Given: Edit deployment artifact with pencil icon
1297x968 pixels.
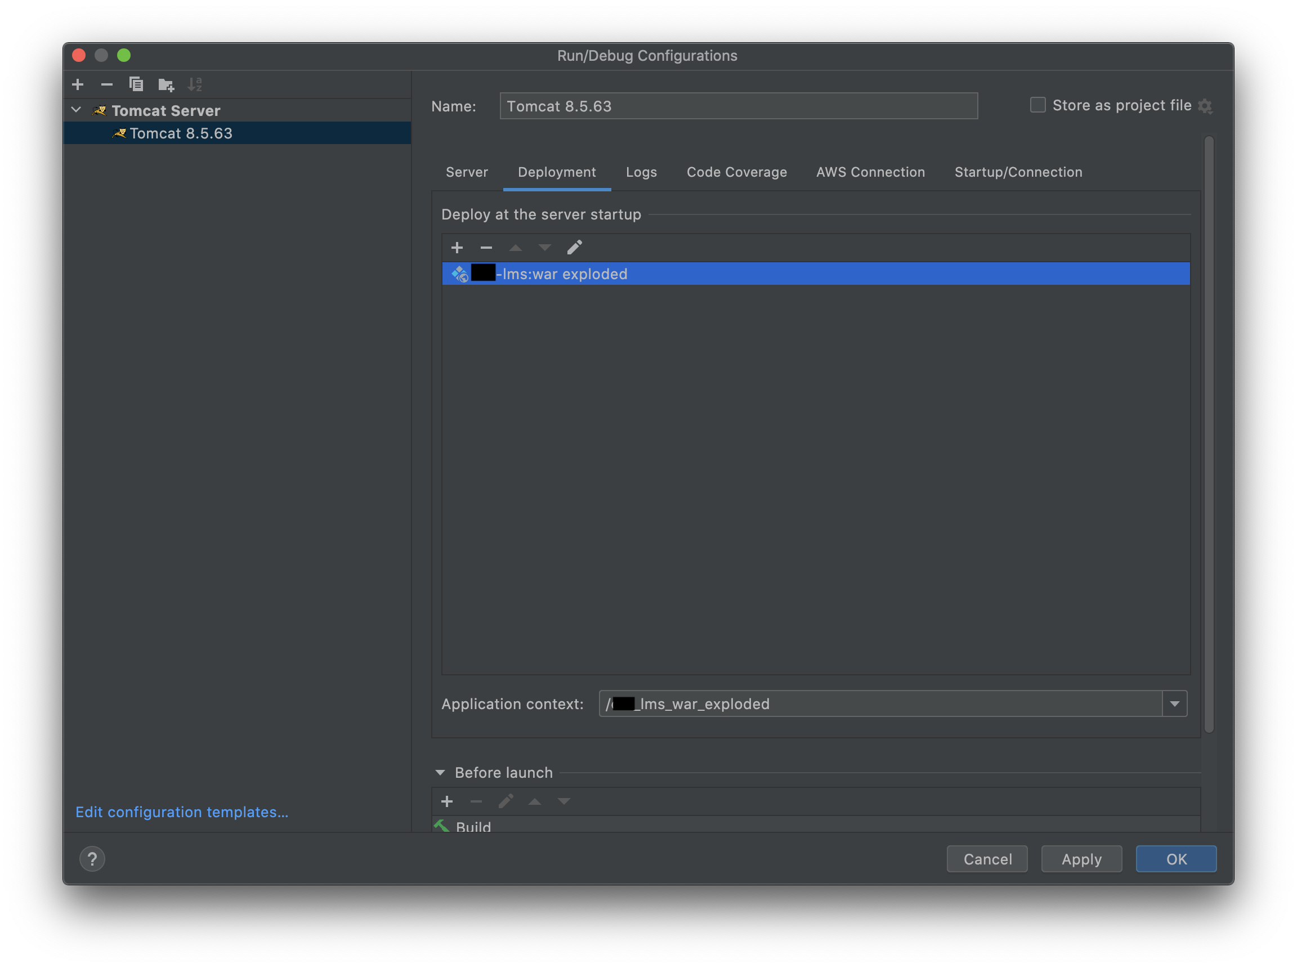Looking at the screenshot, I should point(574,247).
